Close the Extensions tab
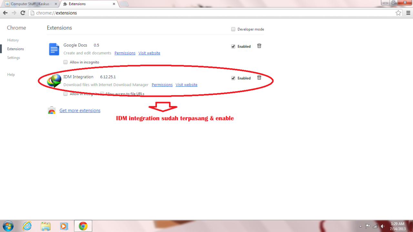413x232 pixels. pos(114,4)
